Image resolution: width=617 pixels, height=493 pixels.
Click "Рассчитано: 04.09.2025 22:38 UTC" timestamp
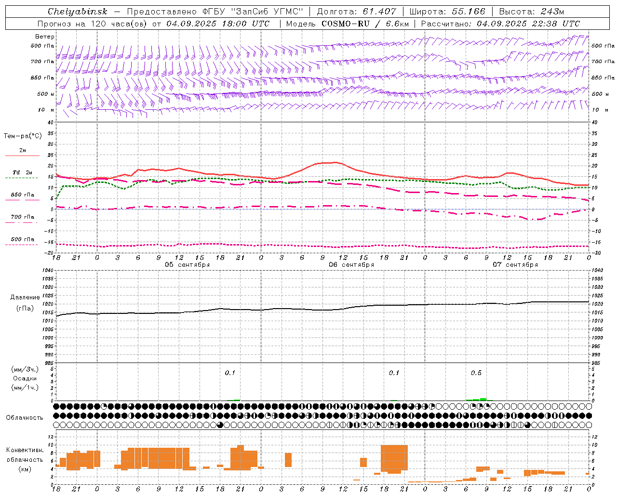tap(500, 24)
